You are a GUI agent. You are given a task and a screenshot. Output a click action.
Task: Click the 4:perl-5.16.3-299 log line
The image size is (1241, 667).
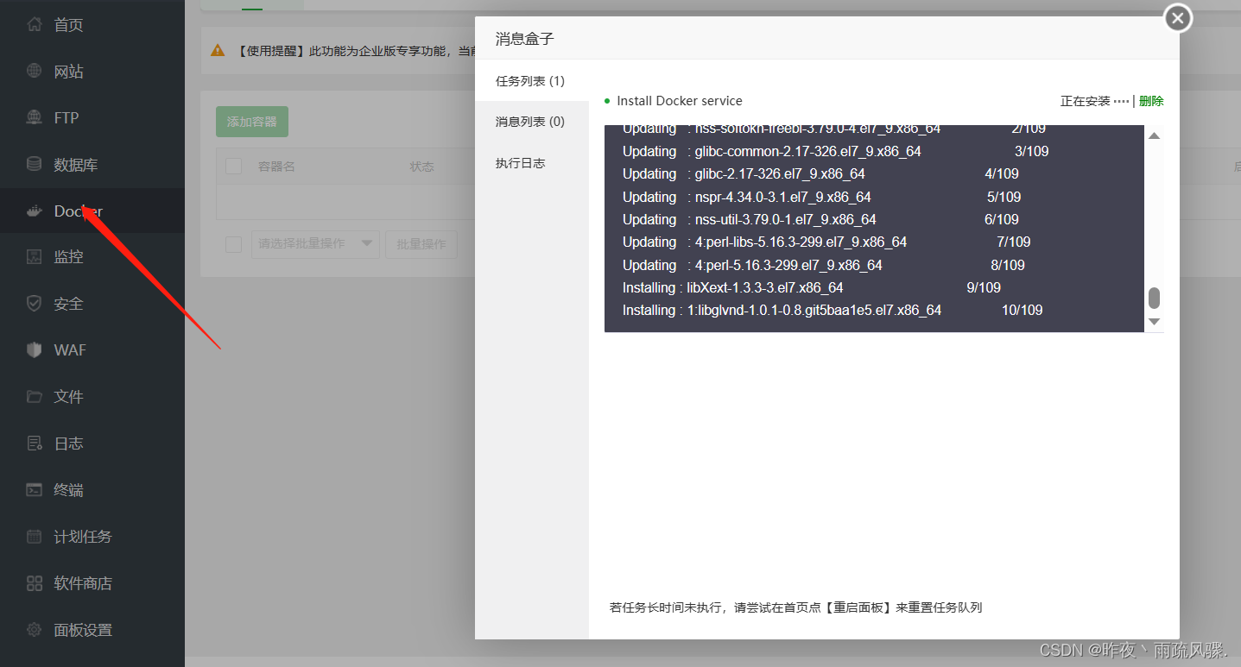coord(823,265)
